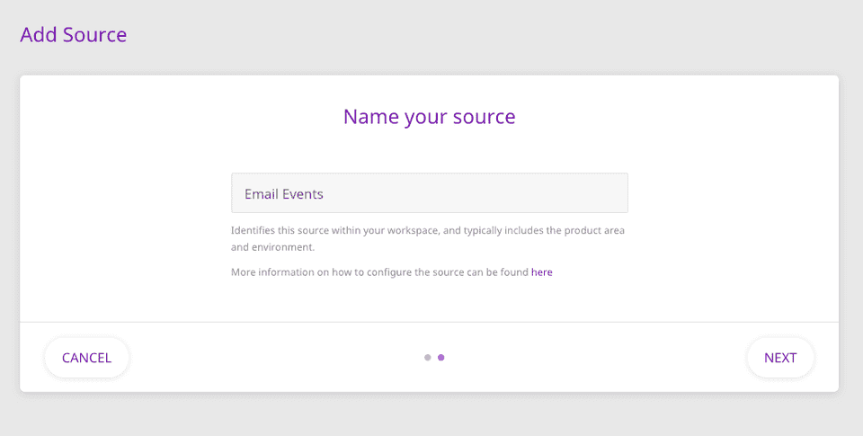Open the "here" configuration link
The image size is (863, 436).
click(541, 271)
